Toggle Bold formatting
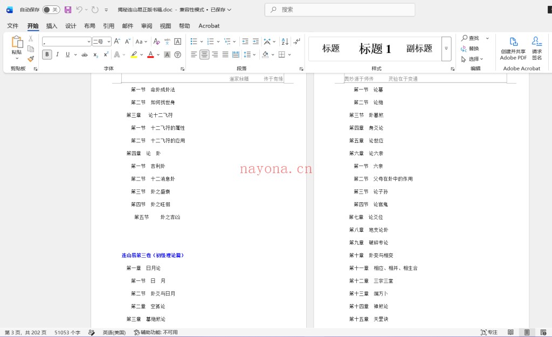 [47, 54]
